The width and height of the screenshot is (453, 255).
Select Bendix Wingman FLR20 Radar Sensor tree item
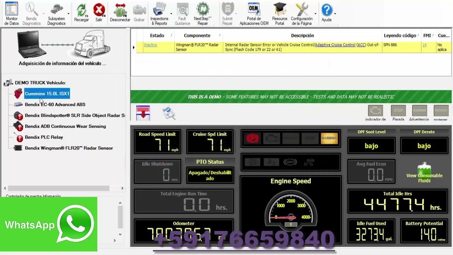[69, 148]
